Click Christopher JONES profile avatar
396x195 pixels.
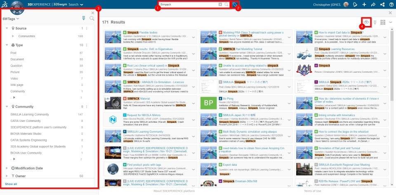pyautogui.click(x=346, y=5)
